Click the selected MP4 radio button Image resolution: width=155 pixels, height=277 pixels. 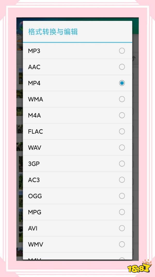coord(122,83)
